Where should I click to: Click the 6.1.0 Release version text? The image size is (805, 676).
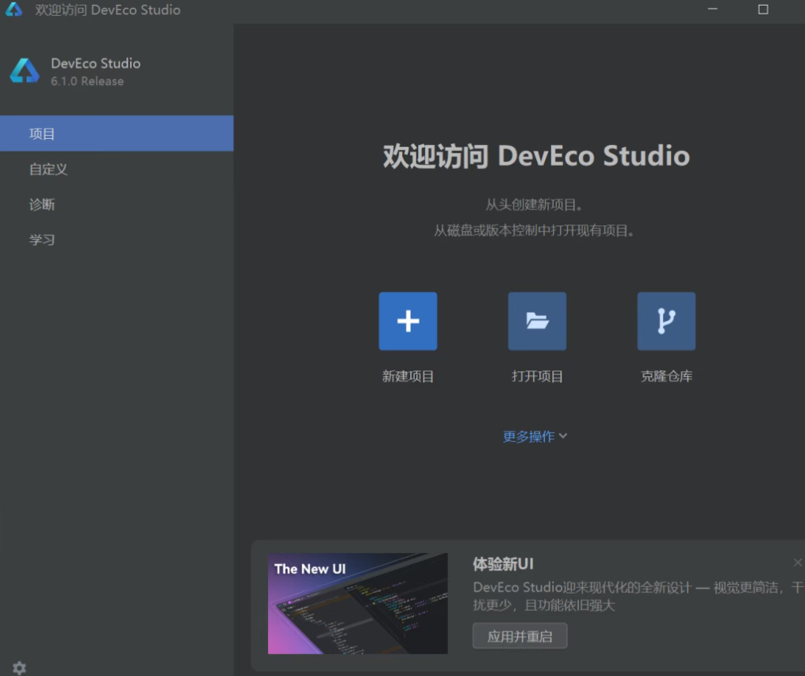87,81
